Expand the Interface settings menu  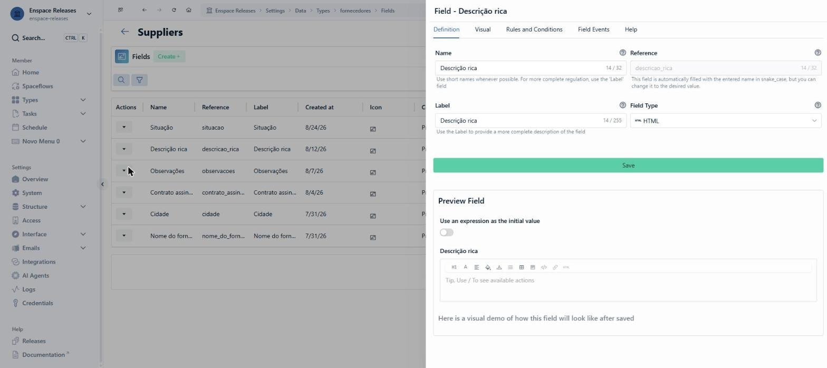(x=83, y=234)
